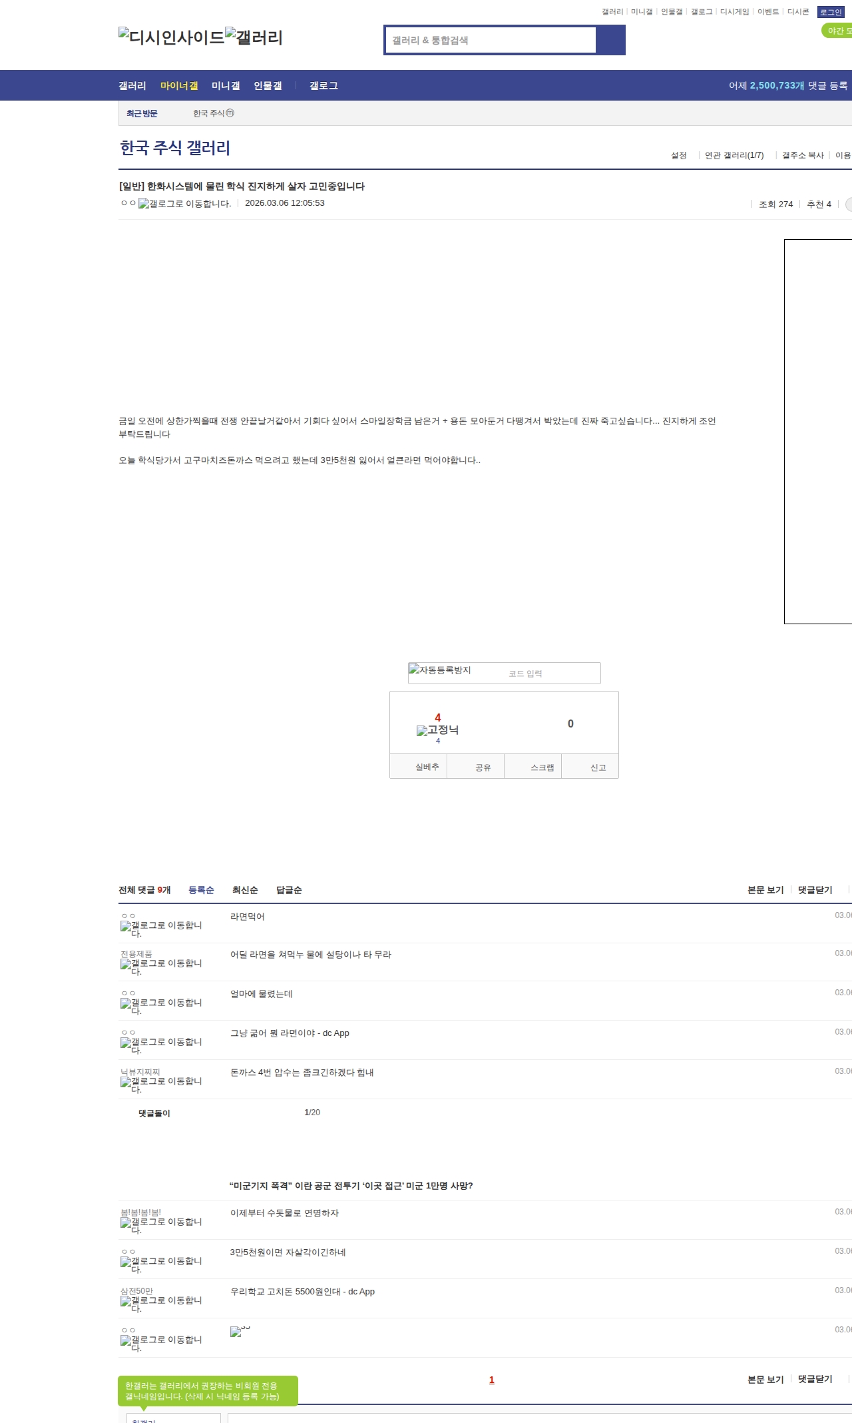Click 댓글닫기 above the comment list
Screen dimensions: 852x1423
point(815,890)
